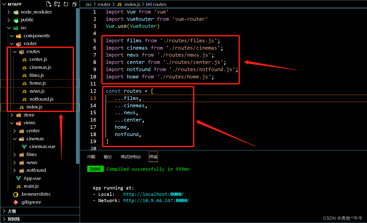The image size is (367, 223).
Task: Click the JS icon beside notfound.js
Action: coord(24,99)
